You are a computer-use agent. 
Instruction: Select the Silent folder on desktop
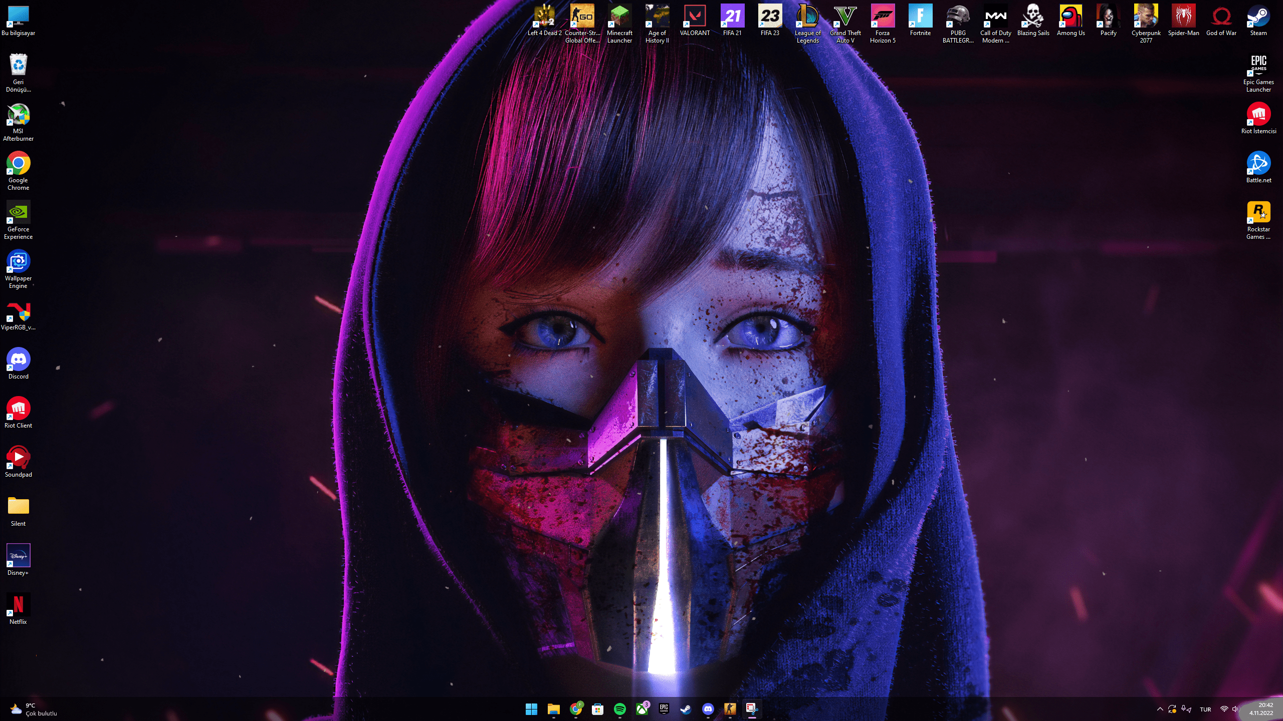18,511
